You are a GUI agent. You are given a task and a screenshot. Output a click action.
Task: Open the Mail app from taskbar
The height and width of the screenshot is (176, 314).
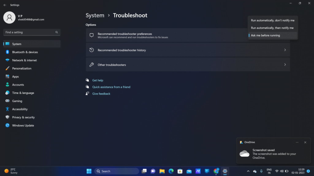[x=189, y=171]
